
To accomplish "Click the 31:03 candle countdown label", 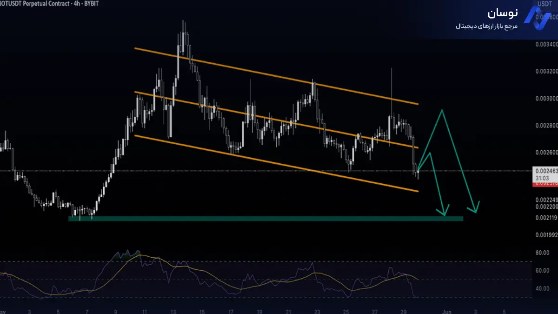I will coord(541,178).
